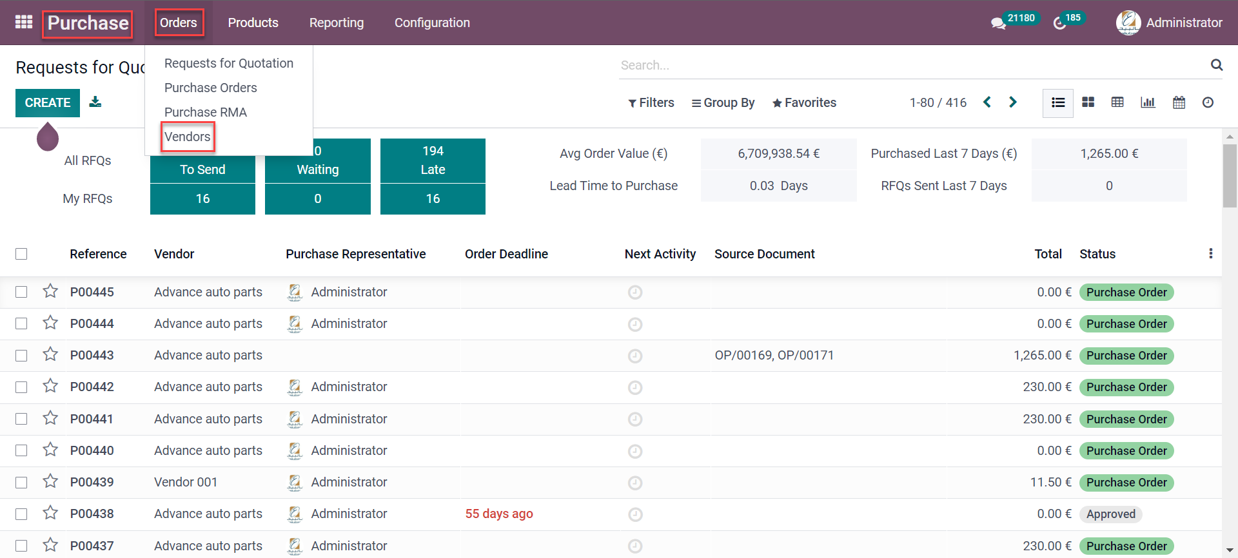
Task: Tick the checkbox for P00439
Action: pyautogui.click(x=21, y=482)
